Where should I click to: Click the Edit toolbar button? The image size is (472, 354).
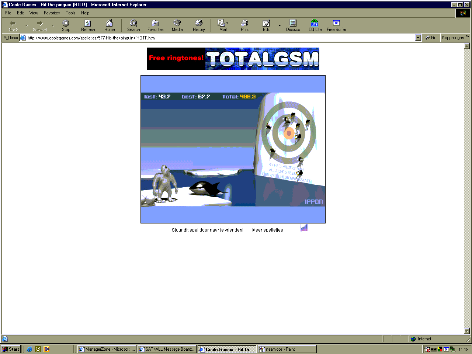266,25
